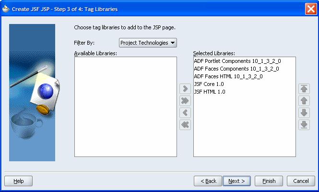Select ADF Portlet Components 10_1_3_2_0
Viewport: 319px width, 192px height.
coord(237,61)
